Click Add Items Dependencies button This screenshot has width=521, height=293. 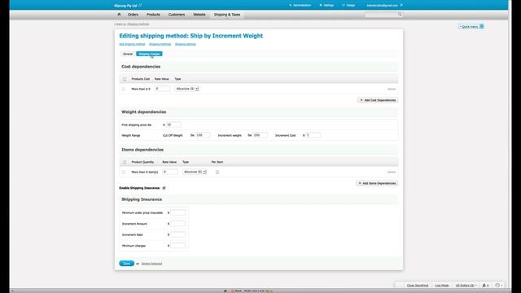point(377,183)
